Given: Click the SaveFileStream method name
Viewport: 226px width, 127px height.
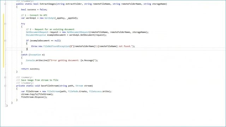Looking at the screenshot, I should click(x=49, y=86).
